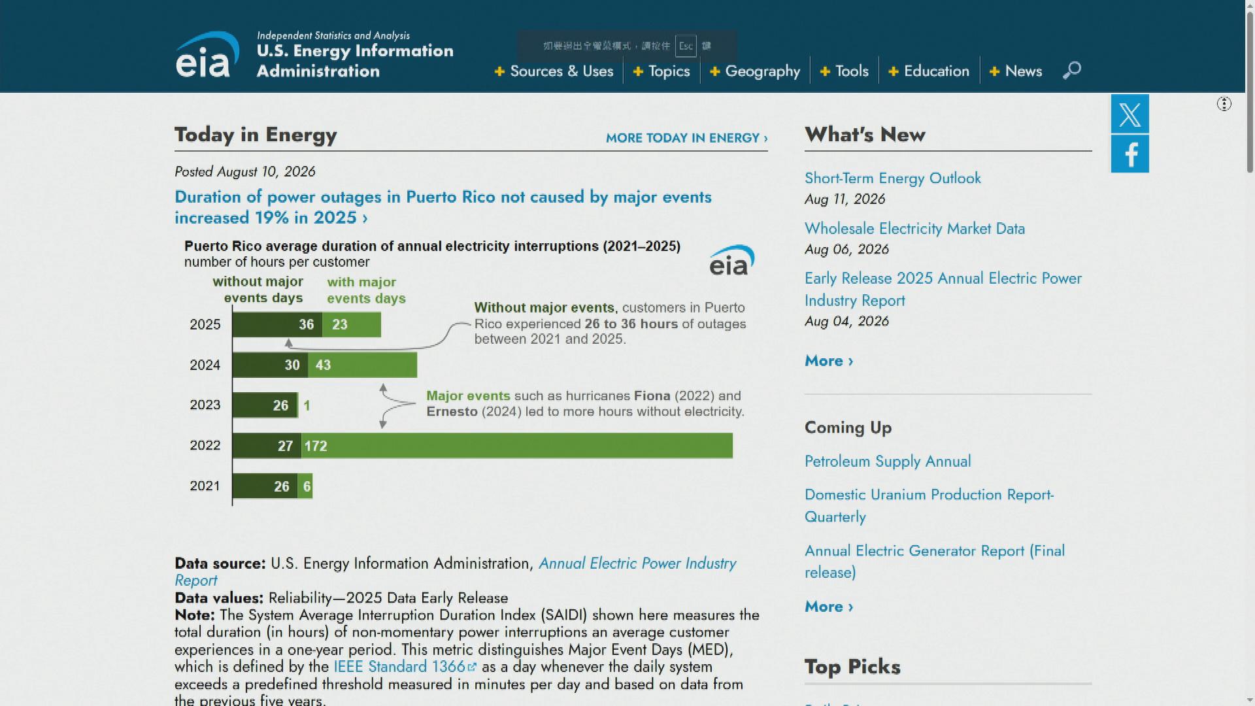Screen dimensions: 1255x706
Task: Click More under What's New
Action: (x=829, y=361)
